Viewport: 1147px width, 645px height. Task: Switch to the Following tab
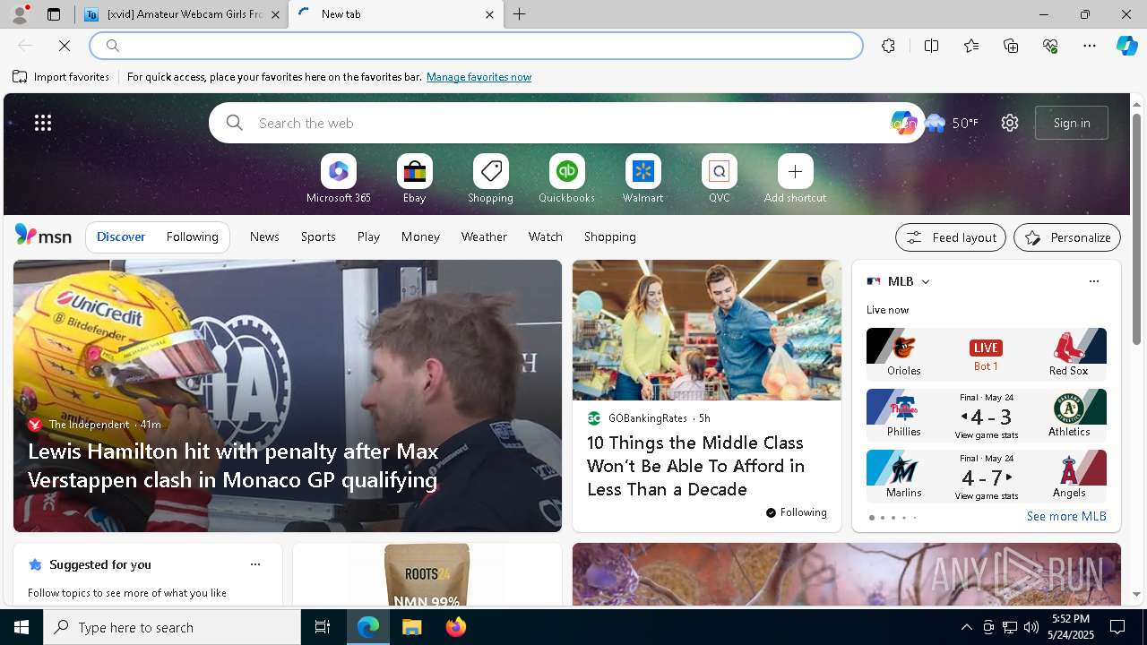click(x=192, y=236)
